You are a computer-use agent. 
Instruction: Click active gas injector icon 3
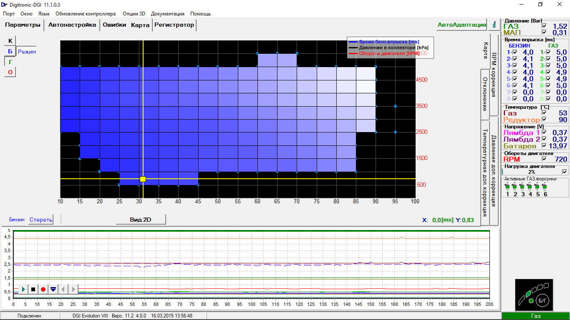(x=522, y=187)
